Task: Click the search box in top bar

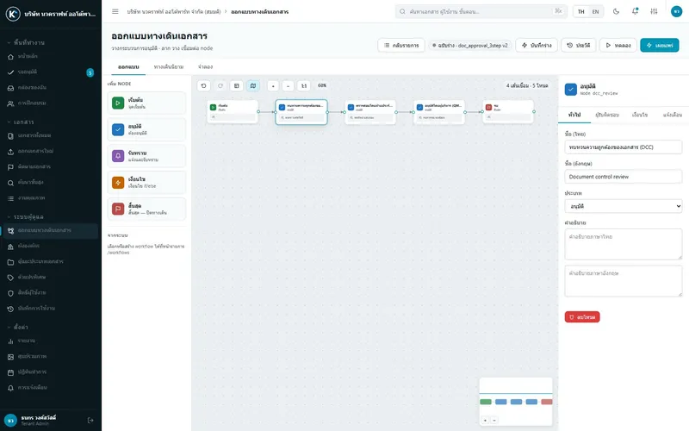Action: (481, 11)
